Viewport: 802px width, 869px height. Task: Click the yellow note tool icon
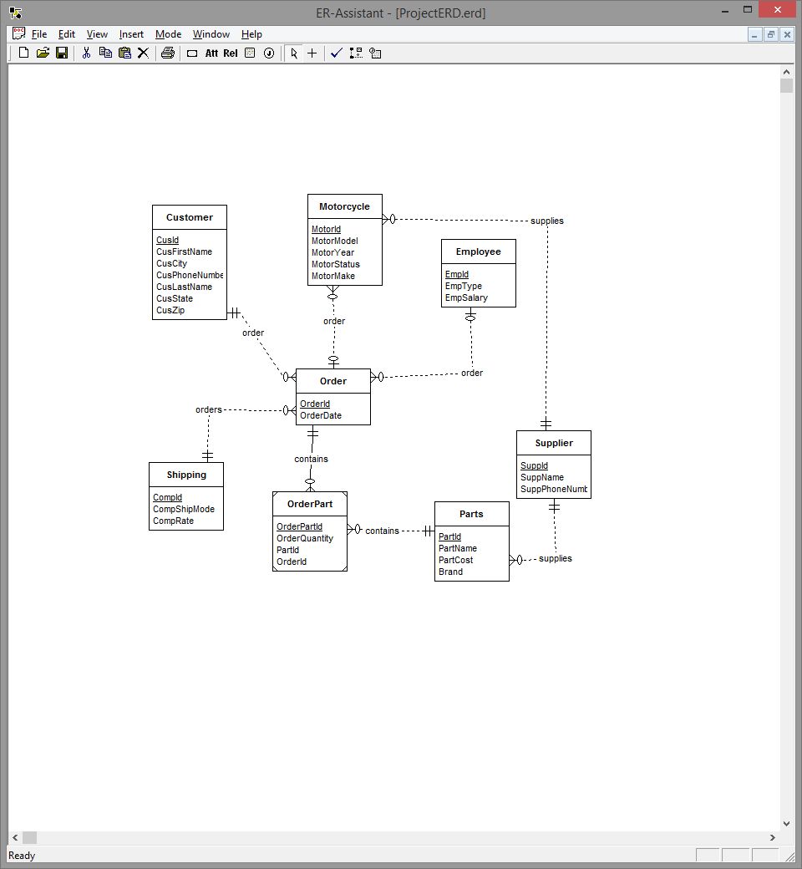(x=250, y=53)
